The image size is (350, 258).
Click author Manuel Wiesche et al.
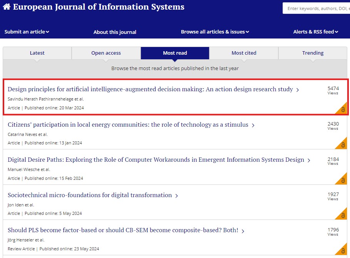pos(29,169)
